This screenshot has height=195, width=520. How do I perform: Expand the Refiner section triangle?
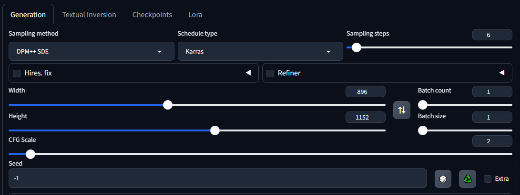501,73
